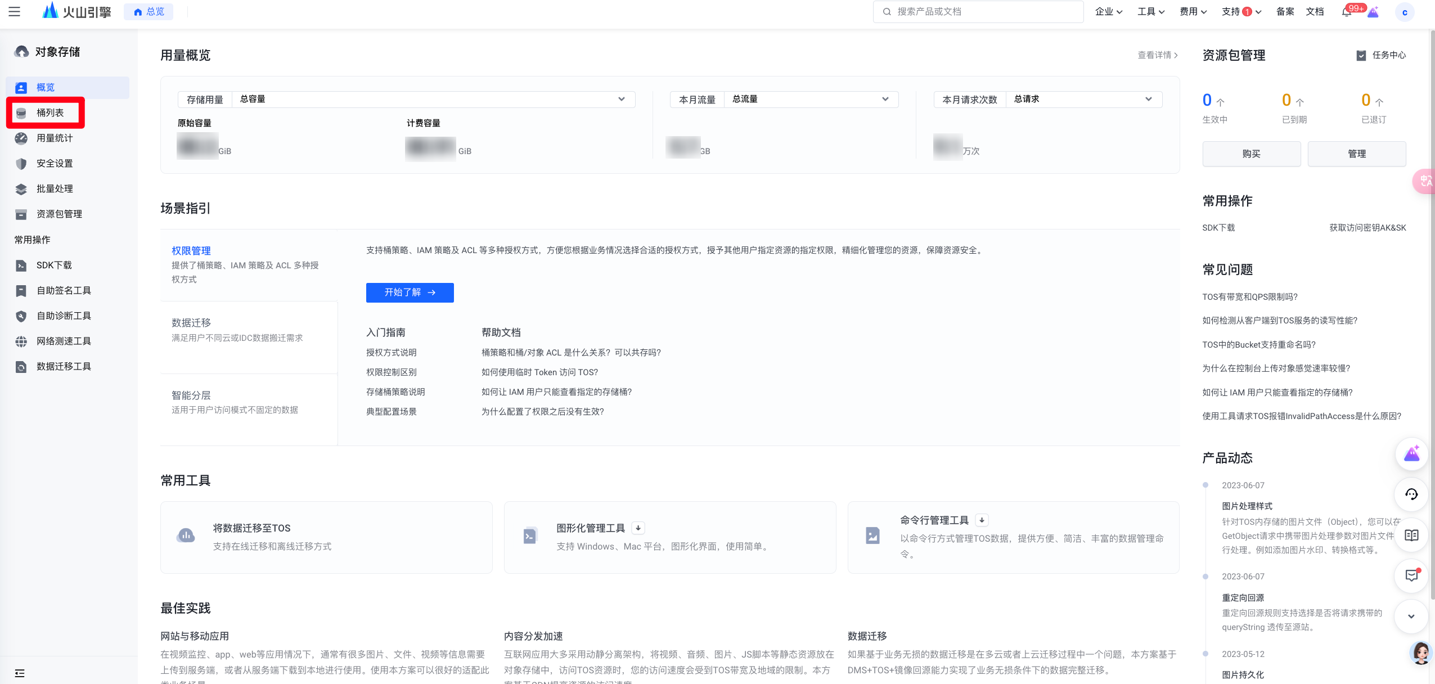Open the 支持 dropdown menu
This screenshot has width=1435, height=684.
coord(1241,12)
